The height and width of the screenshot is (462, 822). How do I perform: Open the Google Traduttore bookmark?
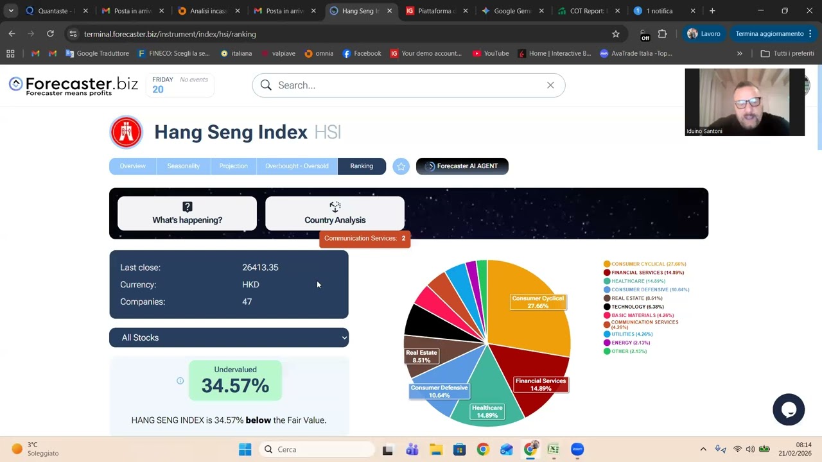(x=98, y=53)
